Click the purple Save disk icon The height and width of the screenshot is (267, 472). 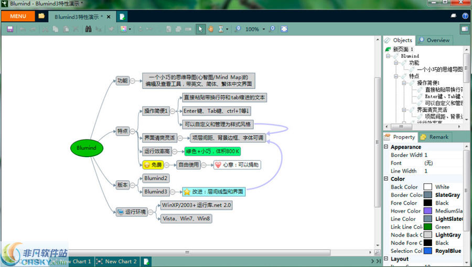(x=10, y=29)
